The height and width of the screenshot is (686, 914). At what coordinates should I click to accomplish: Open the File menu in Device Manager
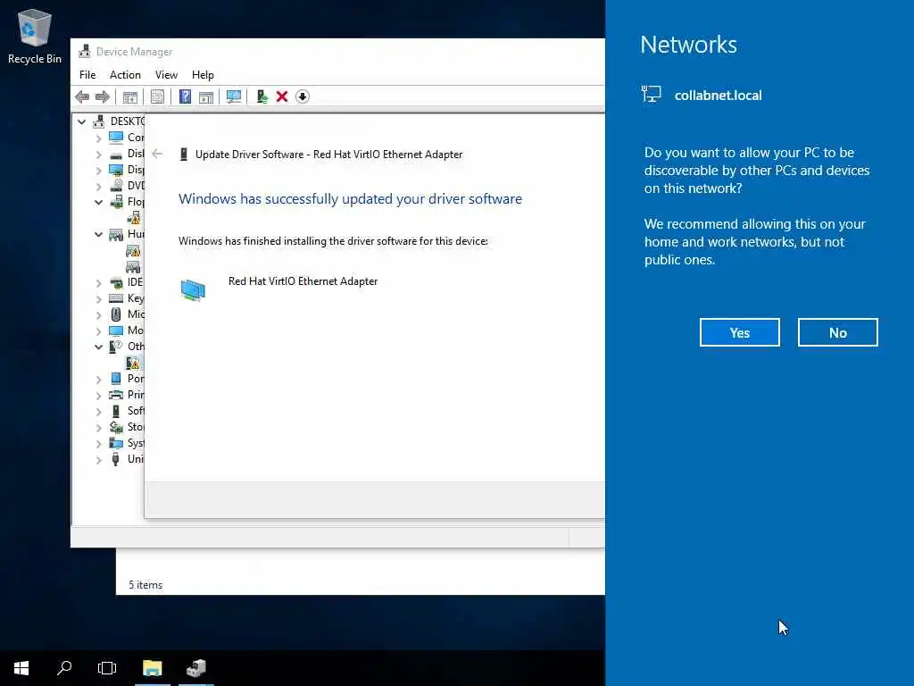[x=87, y=75]
